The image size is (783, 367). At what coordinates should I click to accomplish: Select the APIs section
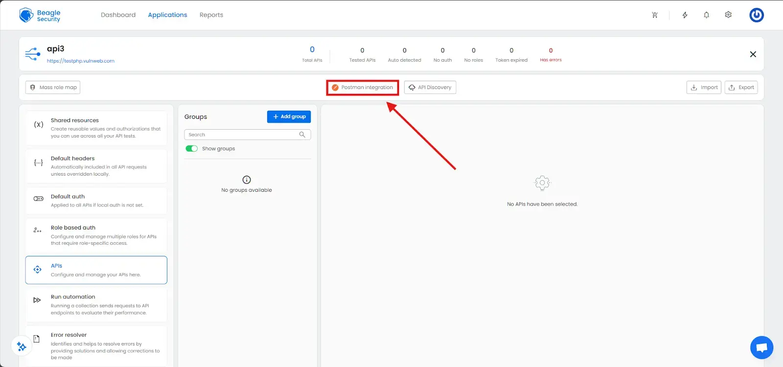pyautogui.click(x=96, y=270)
